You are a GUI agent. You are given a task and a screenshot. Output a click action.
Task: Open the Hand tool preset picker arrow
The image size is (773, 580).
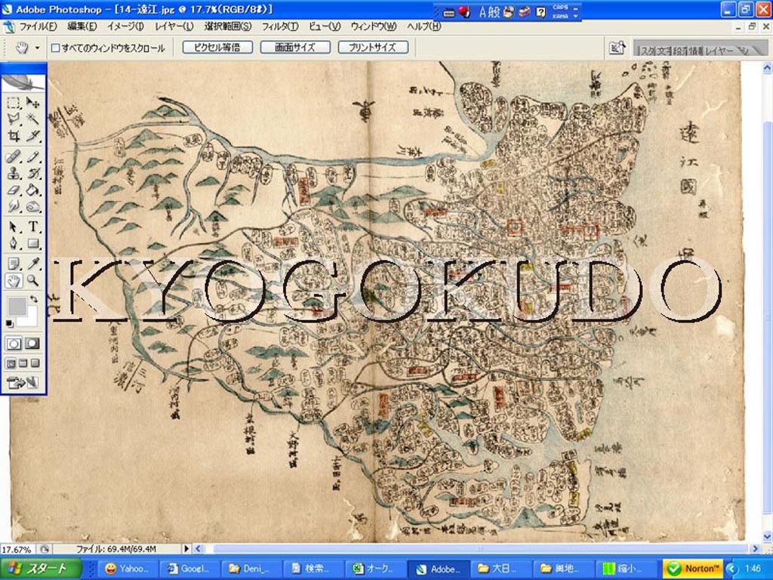point(38,48)
